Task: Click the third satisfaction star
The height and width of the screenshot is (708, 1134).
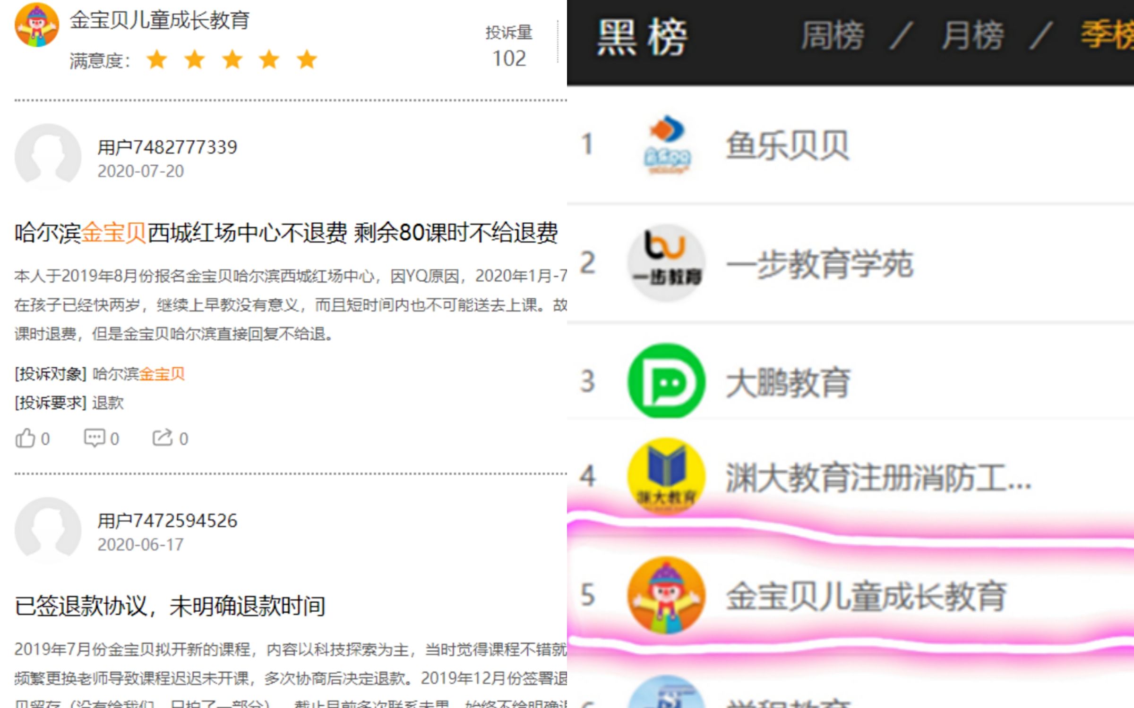Action: [232, 60]
